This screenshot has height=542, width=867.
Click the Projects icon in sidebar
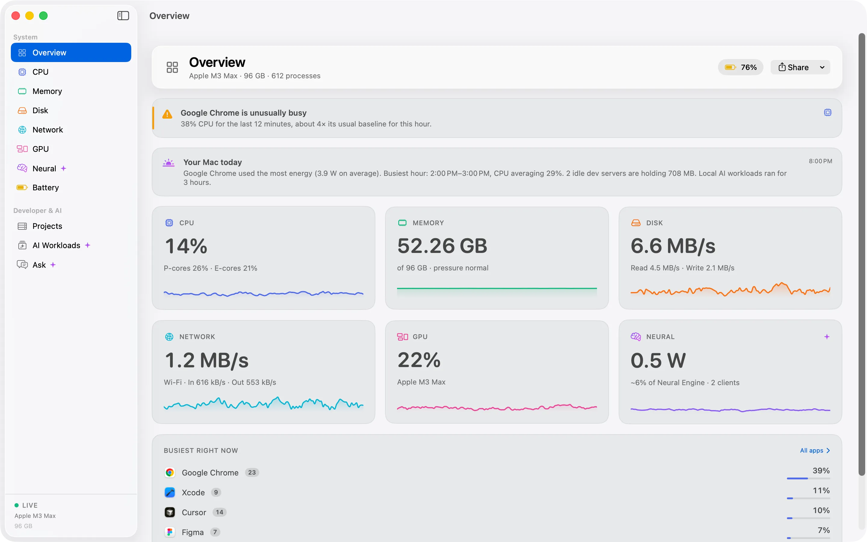[22, 226]
